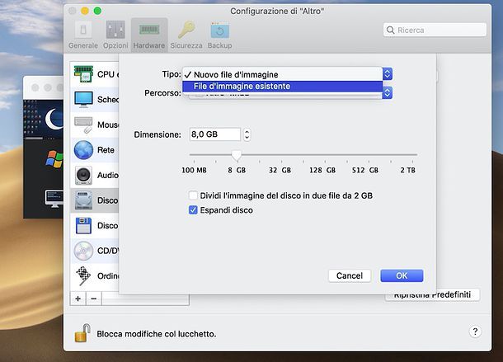Click the padlock to lock changes
The width and height of the screenshot is (503, 362).
[82, 333]
